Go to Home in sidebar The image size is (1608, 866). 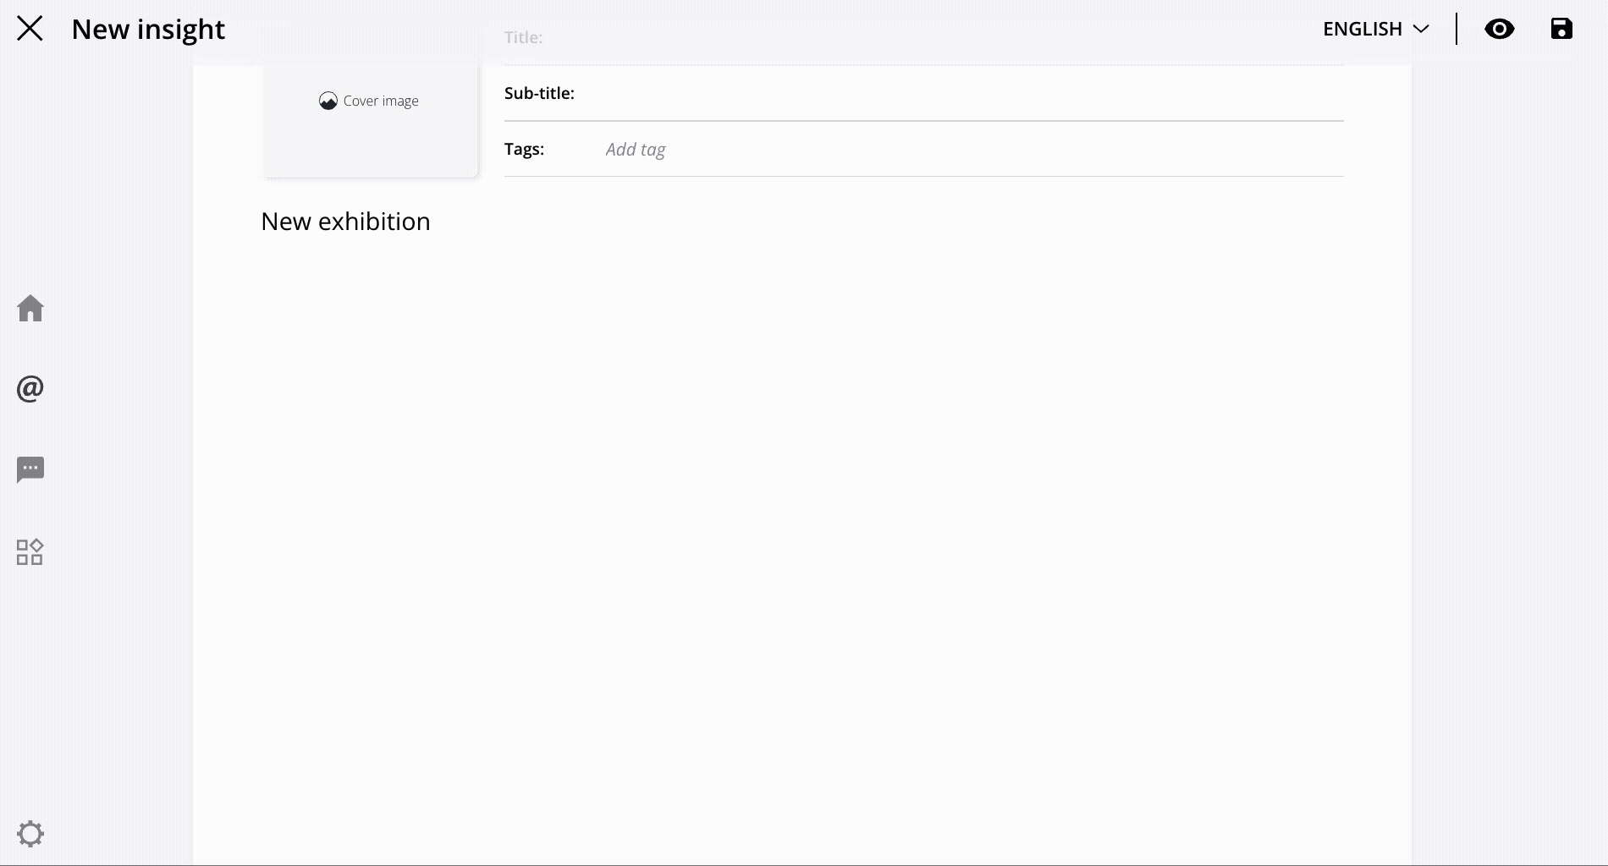pyautogui.click(x=30, y=308)
